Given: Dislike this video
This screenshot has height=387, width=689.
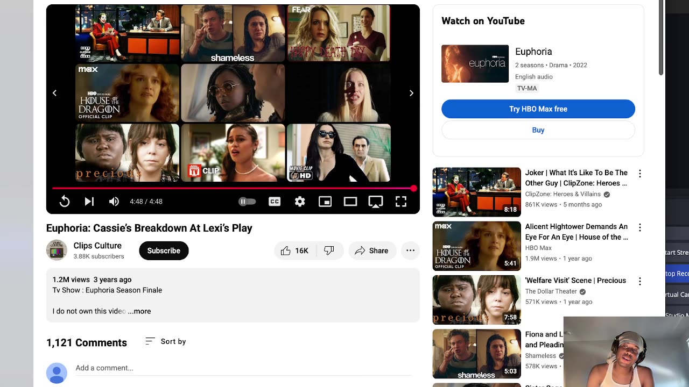Looking at the screenshot, I should [329, 250].
